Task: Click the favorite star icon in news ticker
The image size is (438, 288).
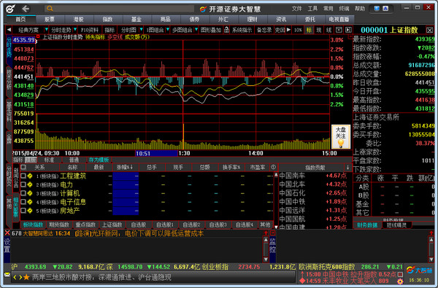Action: click(x=26, y=277)
